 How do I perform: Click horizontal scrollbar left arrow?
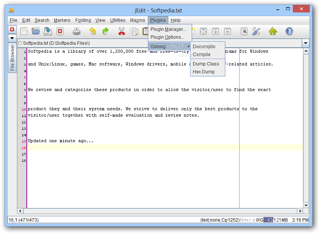coord(20,211)
